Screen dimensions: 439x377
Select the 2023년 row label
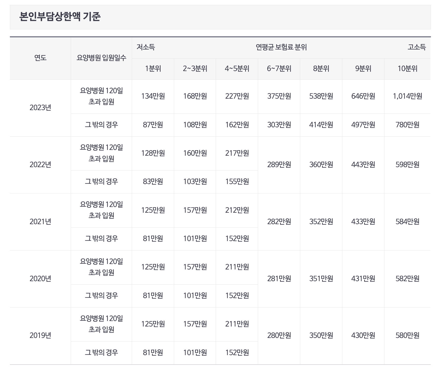coord(40,108)
